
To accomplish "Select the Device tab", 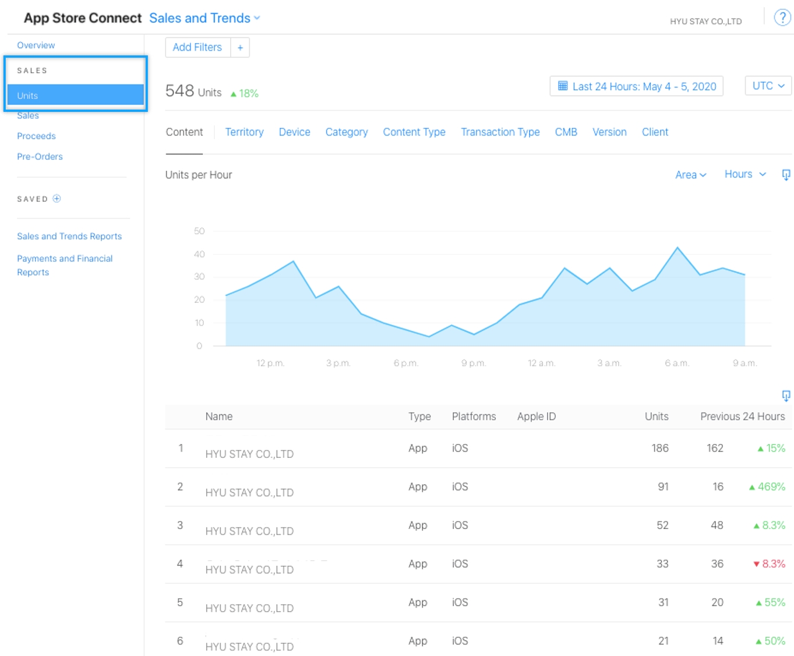I will point(294,132).
